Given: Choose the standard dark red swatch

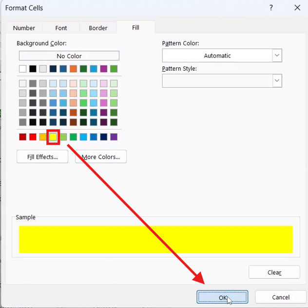Looking at the screenshot, I should coord(23,137).
